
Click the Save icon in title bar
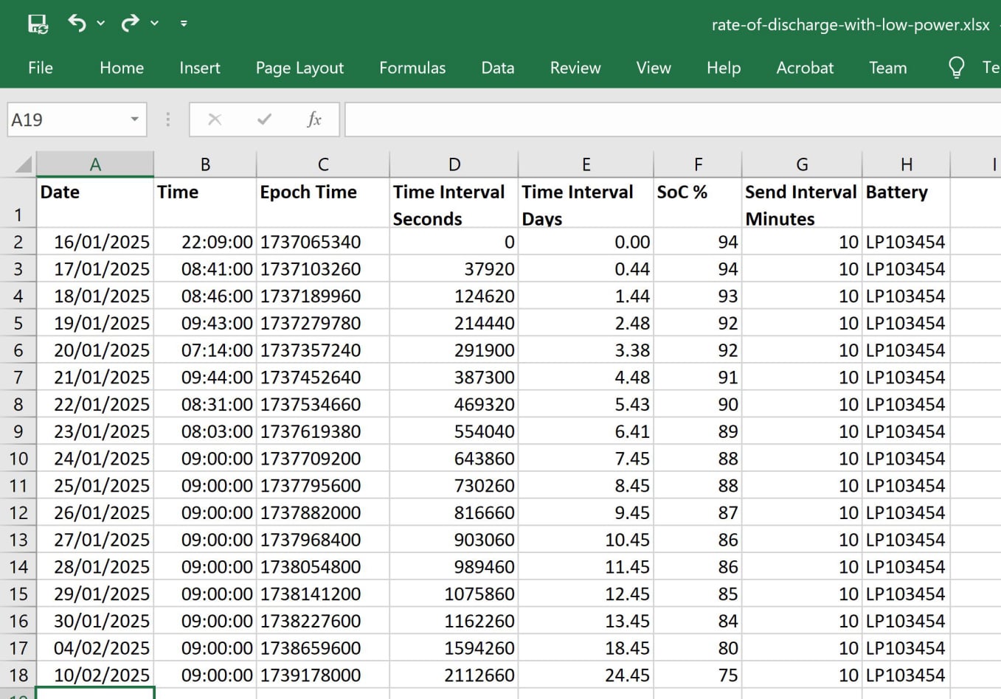click(x=38, y=24)
